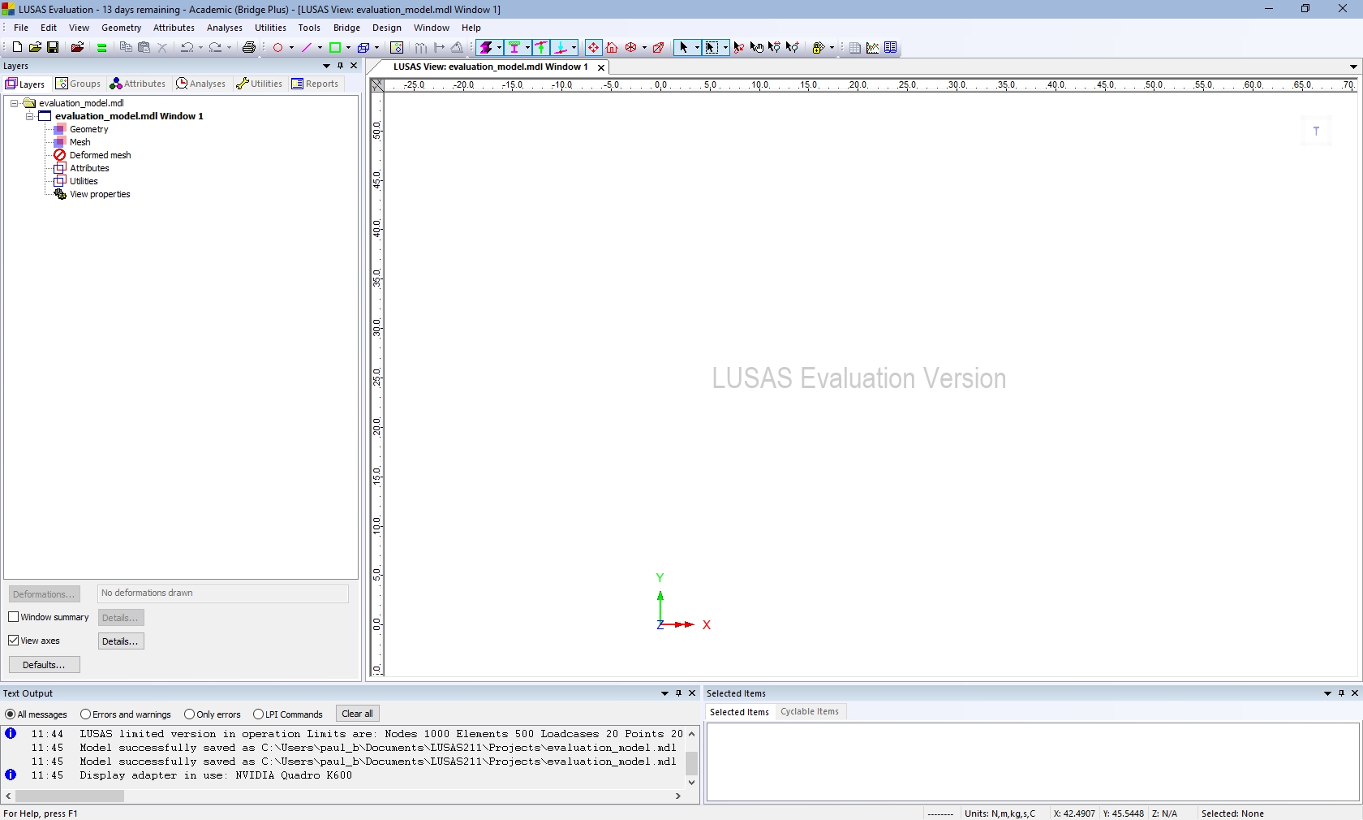Screen dimensions: 1363x820
Task: Open the Selected Items panel dropdown arrow
Action: [1328, 693]
